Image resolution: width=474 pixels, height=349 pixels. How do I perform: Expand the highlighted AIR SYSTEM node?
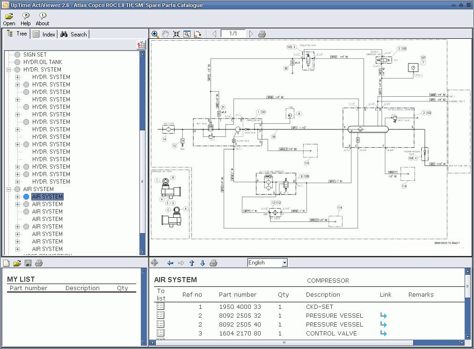click(17, 197)
